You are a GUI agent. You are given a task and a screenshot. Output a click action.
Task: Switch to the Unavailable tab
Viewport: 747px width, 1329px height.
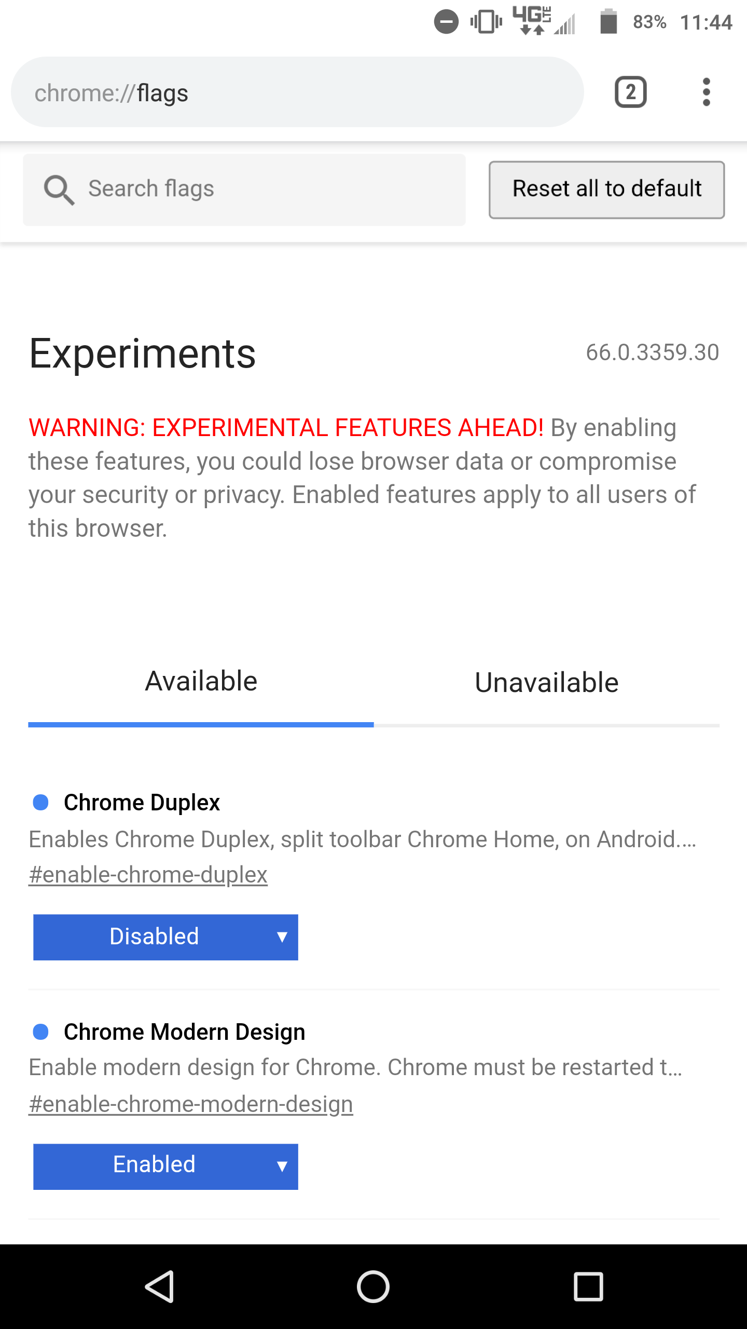(x=546, y=682)
